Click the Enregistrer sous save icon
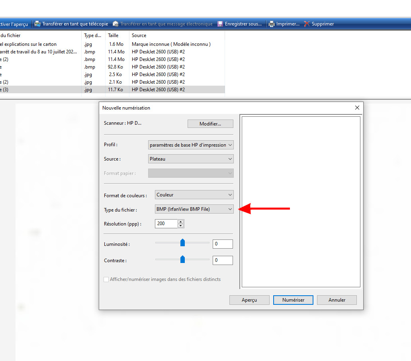411x361 pixels. (x=220, y=24)
